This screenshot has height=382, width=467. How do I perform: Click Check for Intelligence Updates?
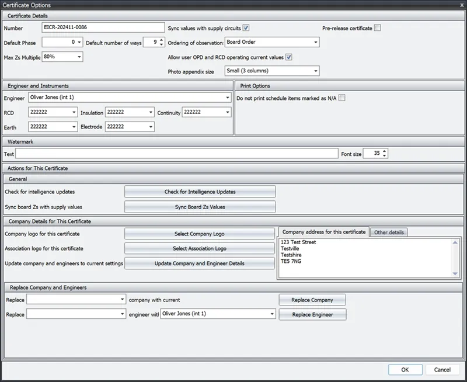200,192
